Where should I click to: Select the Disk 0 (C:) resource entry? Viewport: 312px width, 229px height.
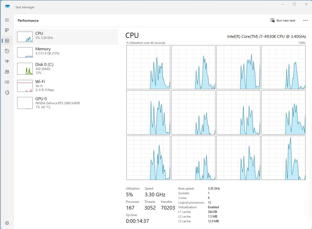click(x=66, y=68)
